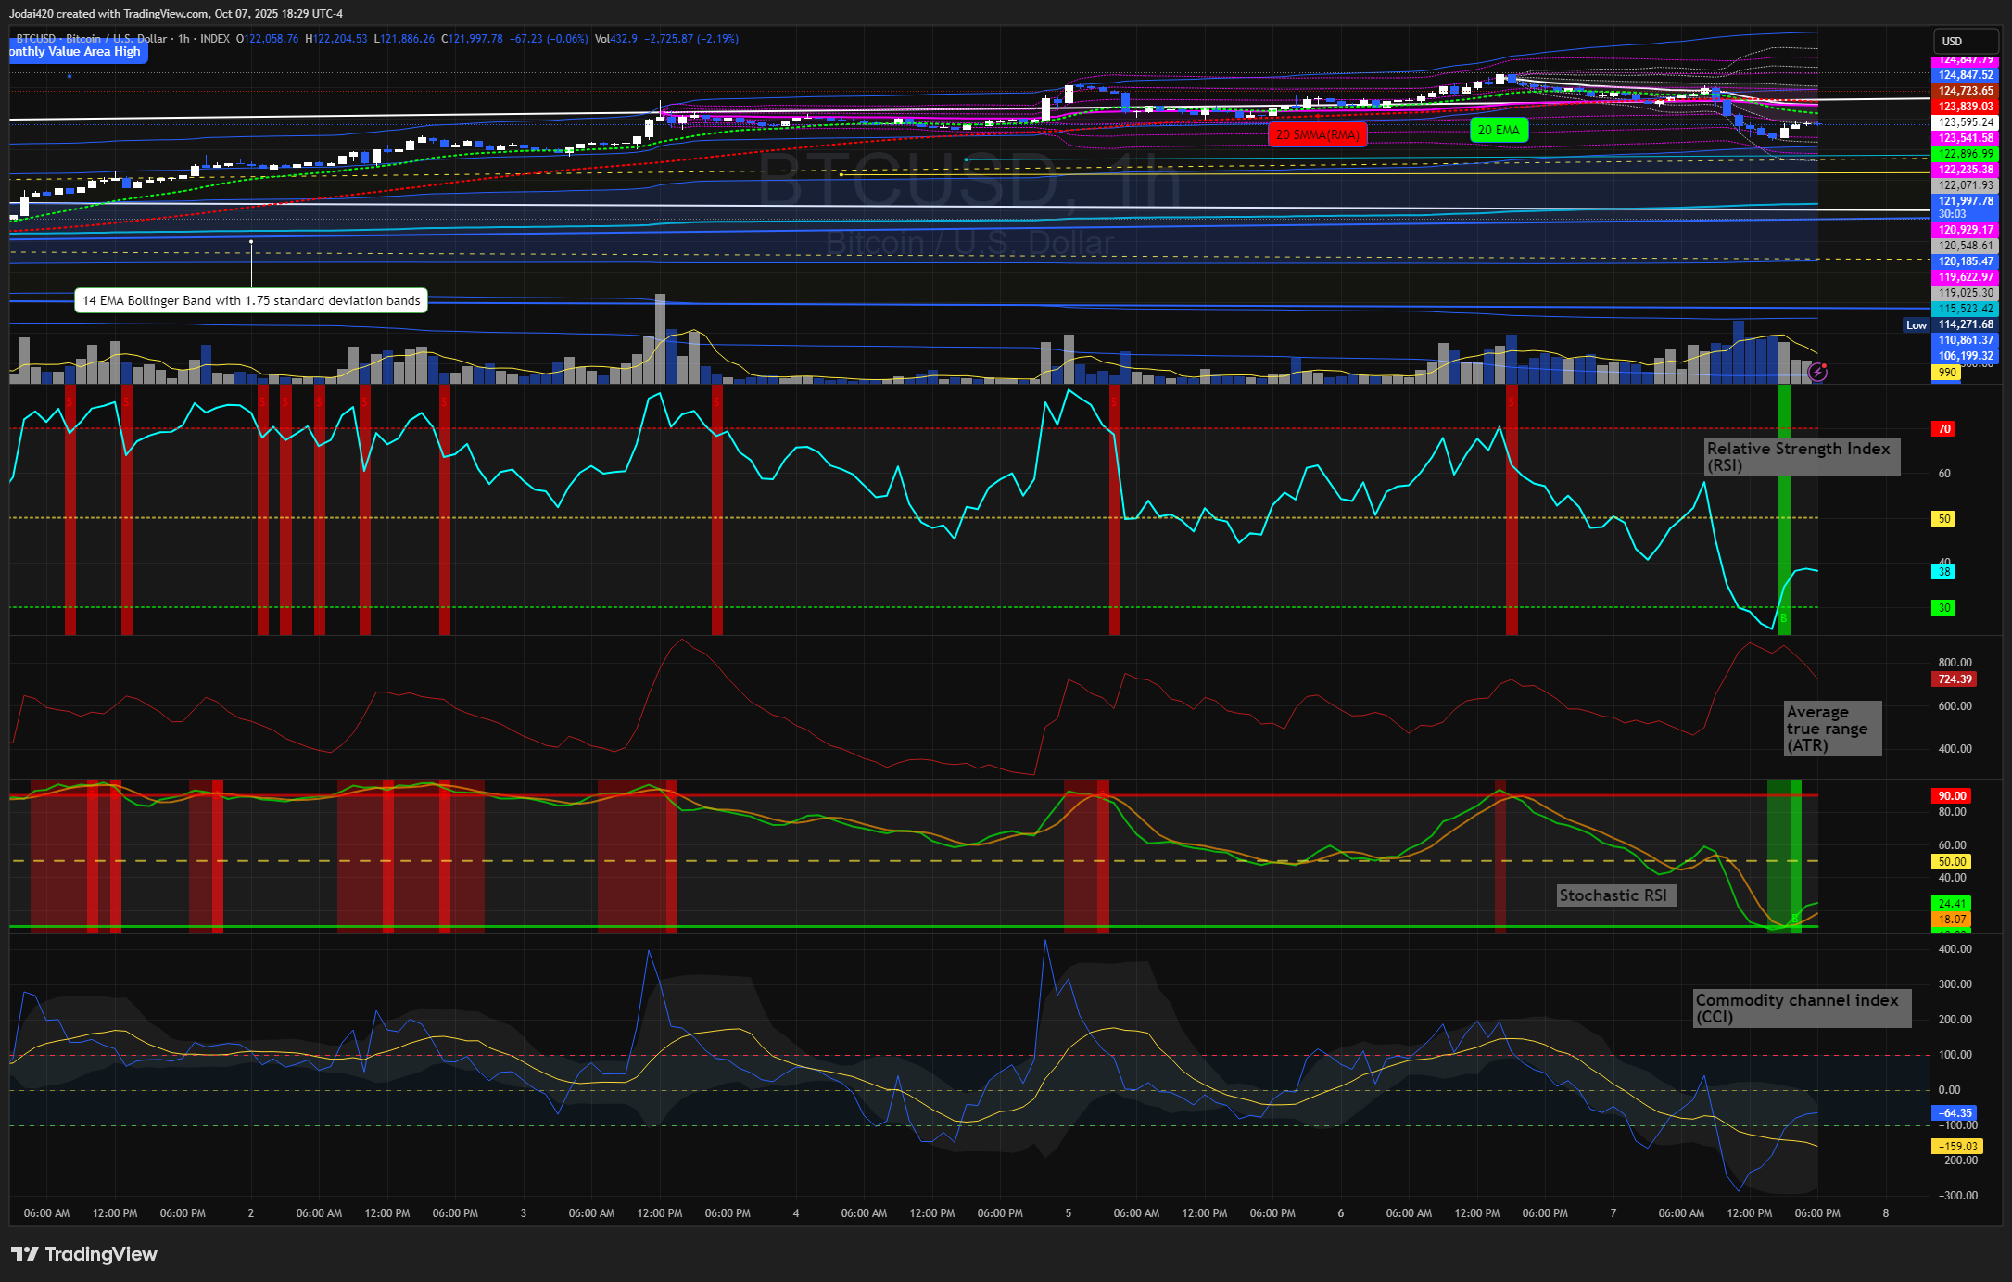The width and height of the screenshot is (2012, 1282).
Task: Click the green B buy marker on RSI
Action: 1783,618
